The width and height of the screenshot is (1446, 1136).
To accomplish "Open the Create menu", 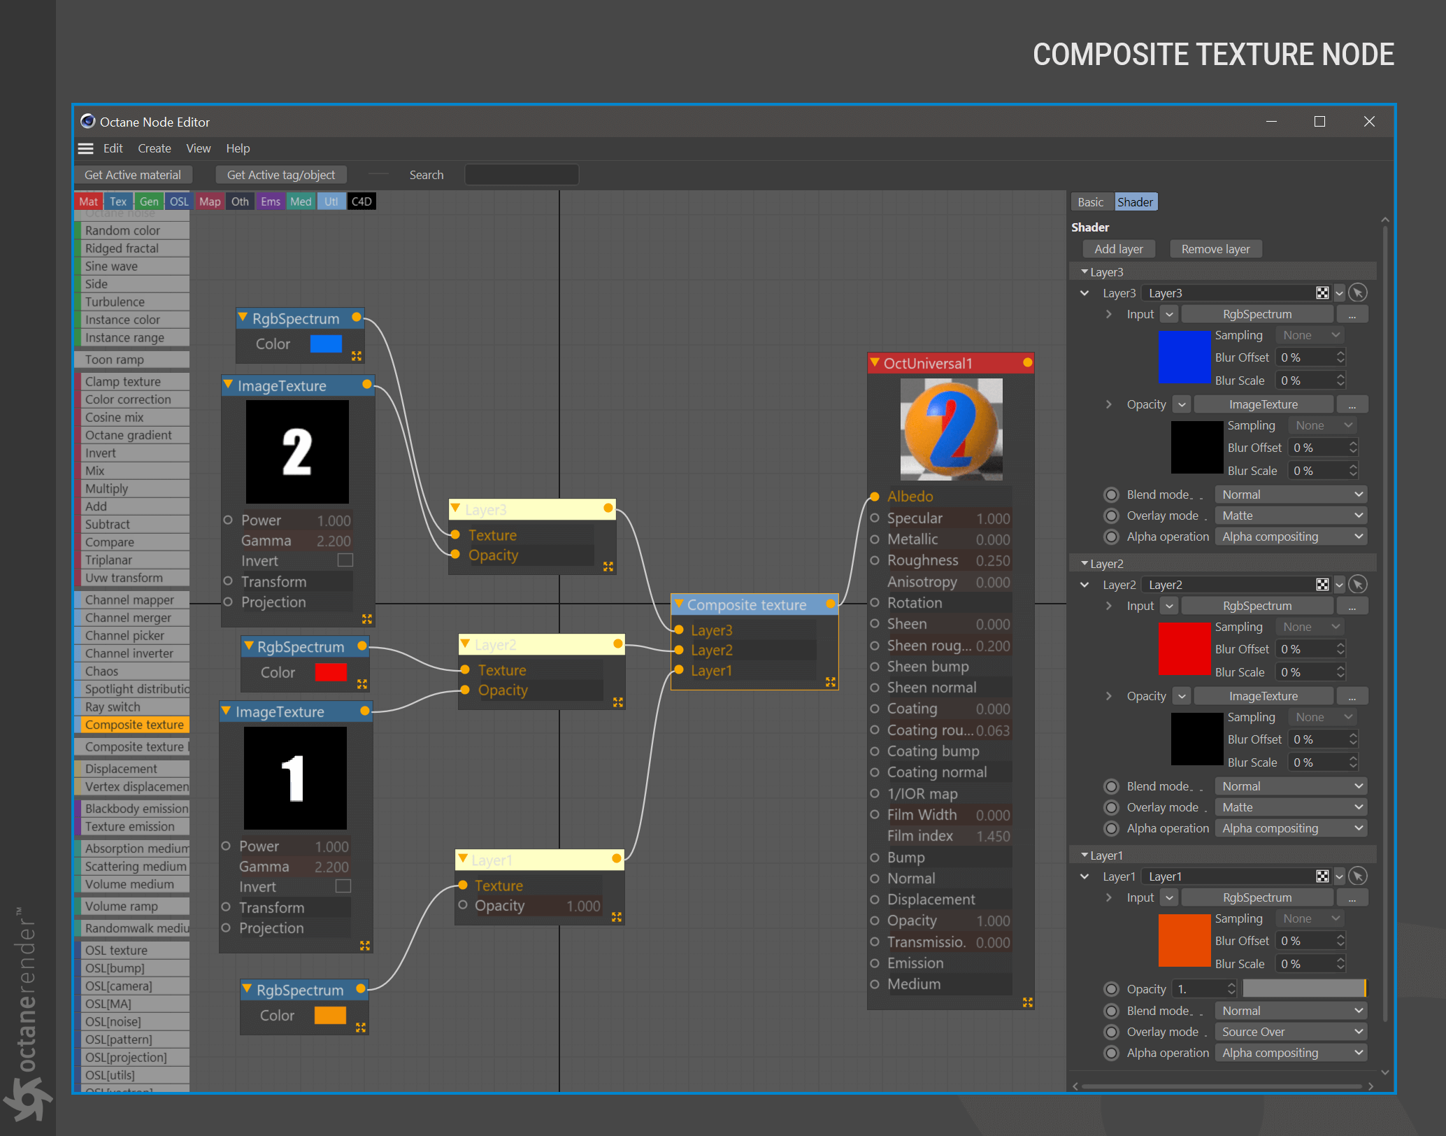I will click(154, 148).
